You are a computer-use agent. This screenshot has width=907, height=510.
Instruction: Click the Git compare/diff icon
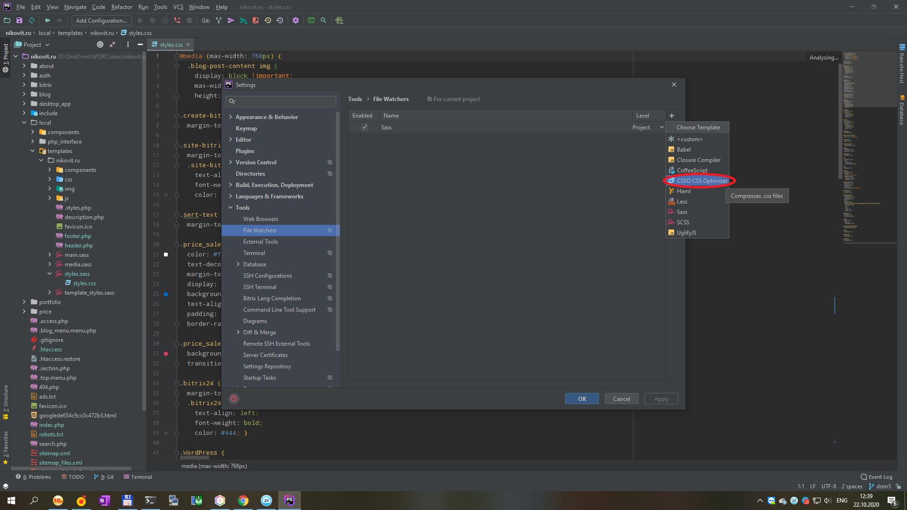pos(256,20)
